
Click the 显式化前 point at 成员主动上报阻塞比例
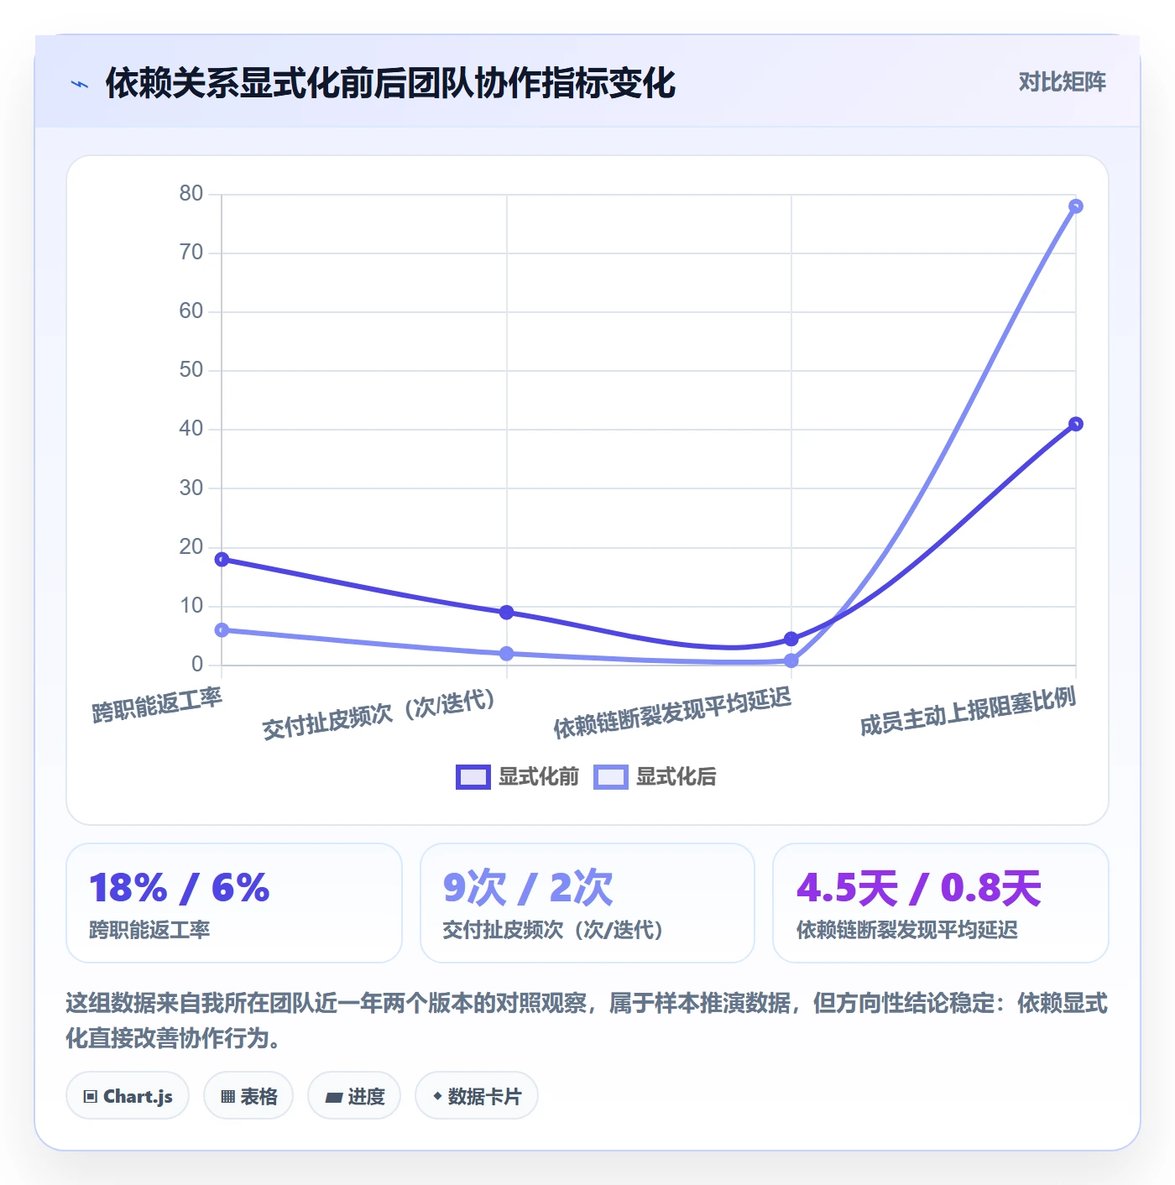(1076, 424)
